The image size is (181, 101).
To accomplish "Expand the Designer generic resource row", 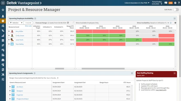I will coord(10,91).
